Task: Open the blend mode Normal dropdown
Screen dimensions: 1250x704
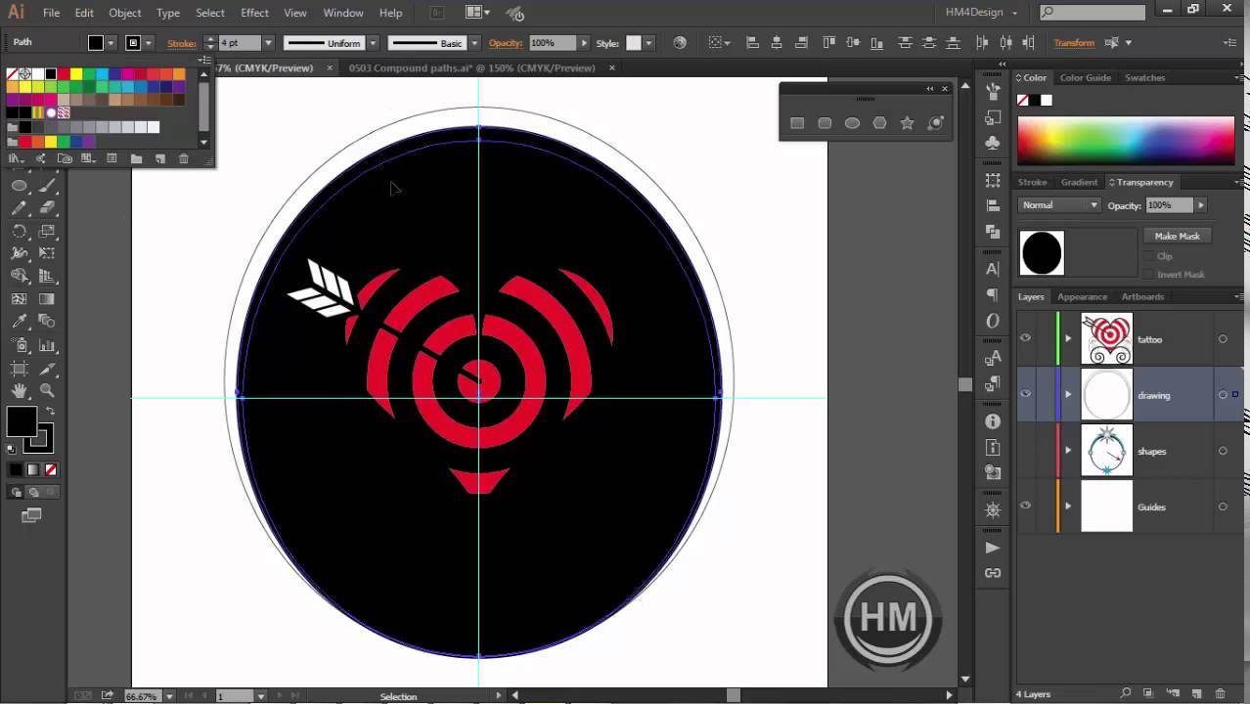Action: click(1060, 205)
